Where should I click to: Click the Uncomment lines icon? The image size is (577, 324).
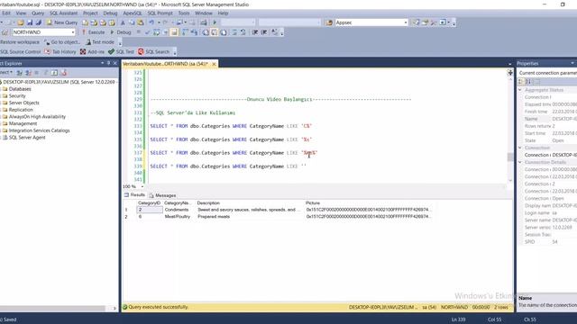point(243,32)
